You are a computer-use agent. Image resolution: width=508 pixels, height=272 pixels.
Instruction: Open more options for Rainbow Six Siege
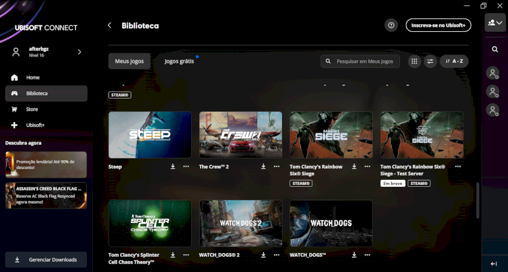coord(368,167)
